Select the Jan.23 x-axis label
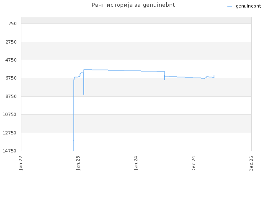Viewport: 268px width, 201px height. pyautogui.click(x=78, y=163)
